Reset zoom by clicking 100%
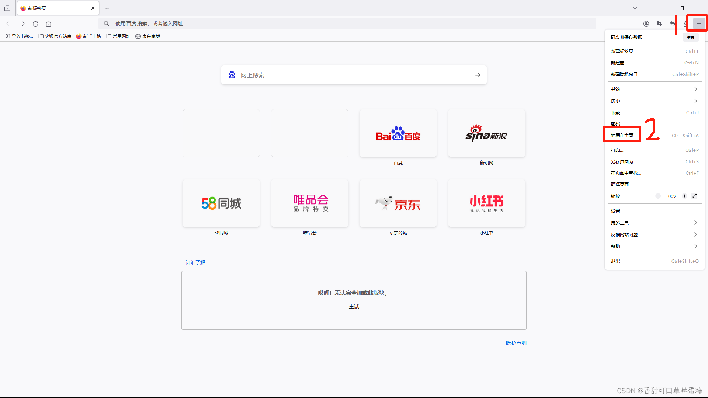 click(x=671, y=196)
